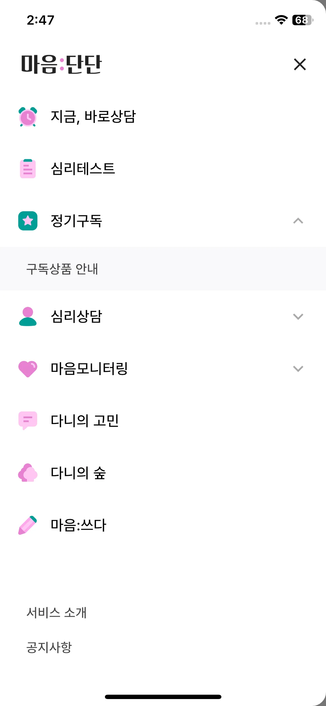The height and width of the screenshot is (706, 326).
Task: Close the menu with the X button
Action: [x=300, y=64]
